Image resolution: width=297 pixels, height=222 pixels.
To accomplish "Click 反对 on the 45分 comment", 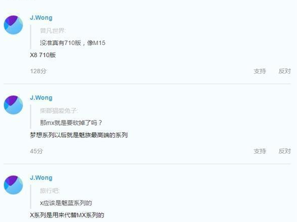I will 284,151.
